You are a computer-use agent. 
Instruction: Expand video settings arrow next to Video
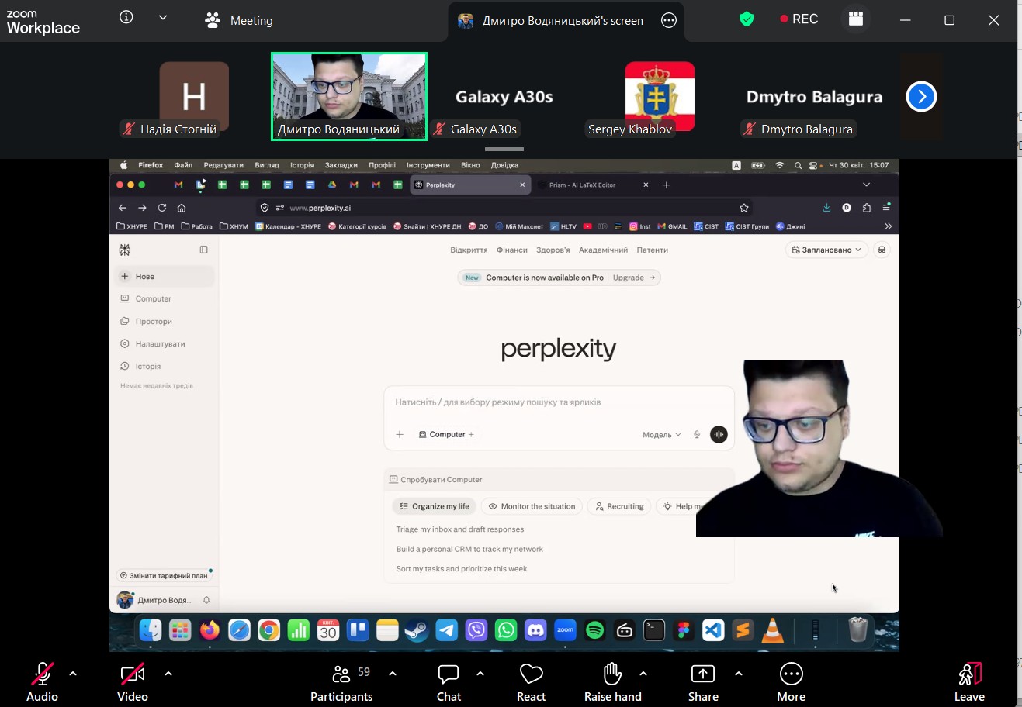point(168,674)
